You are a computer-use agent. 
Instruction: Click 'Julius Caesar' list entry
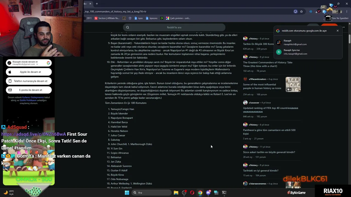118,135
